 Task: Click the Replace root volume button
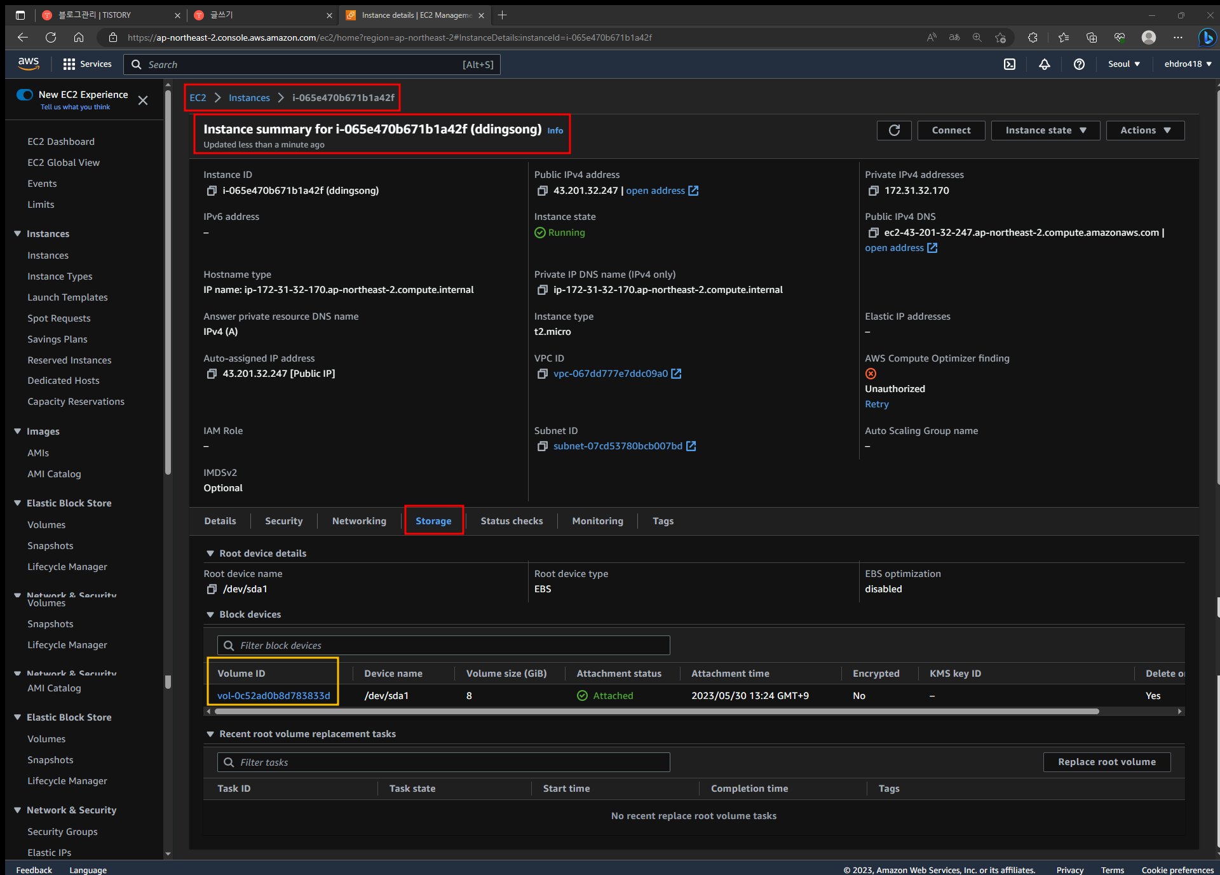click(x=1106, y=762)
